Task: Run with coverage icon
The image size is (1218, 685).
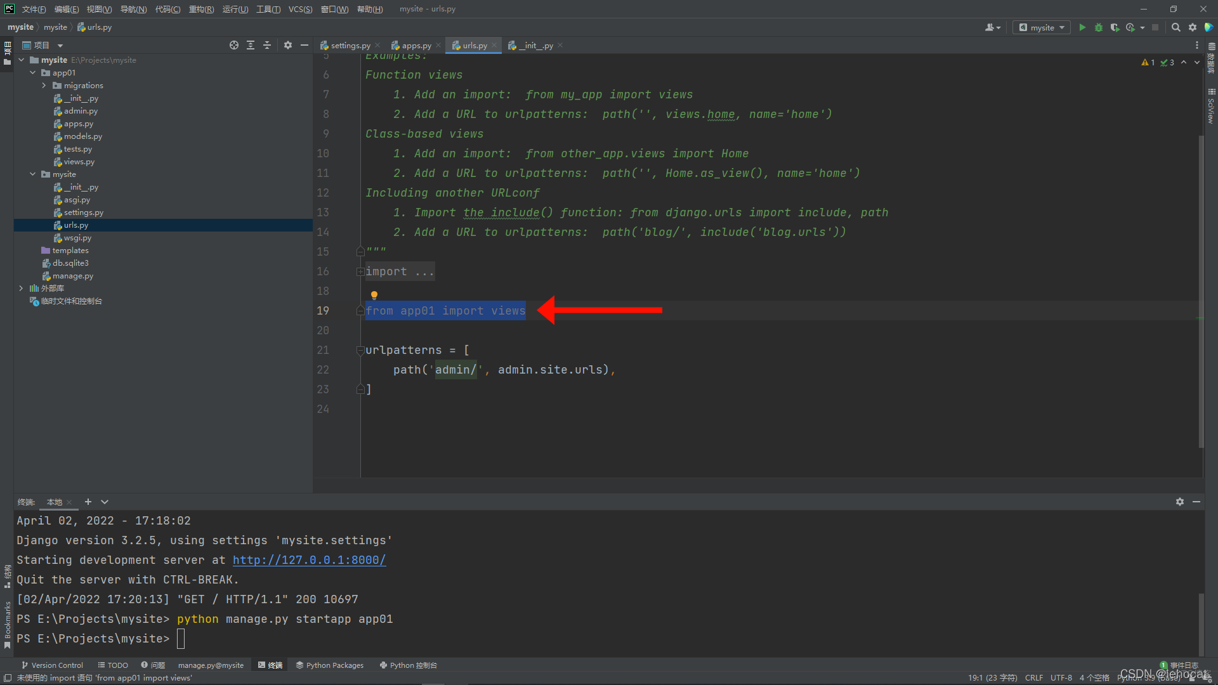Action: [1115, 27]
